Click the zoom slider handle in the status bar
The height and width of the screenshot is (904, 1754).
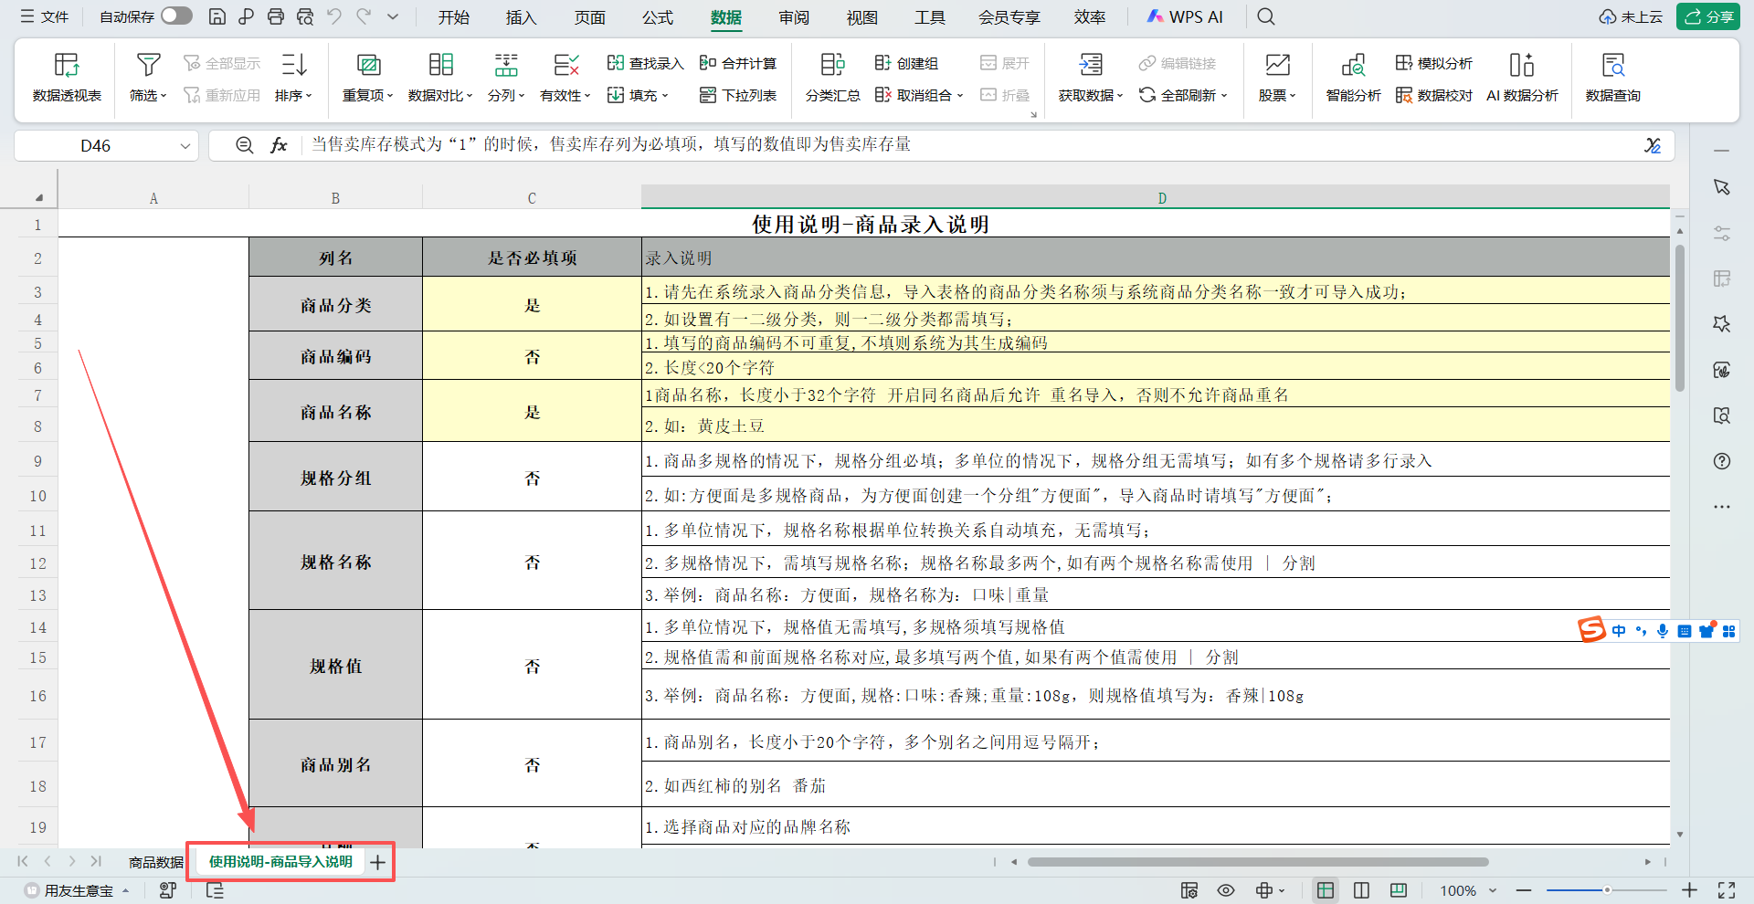(1607, 890)
